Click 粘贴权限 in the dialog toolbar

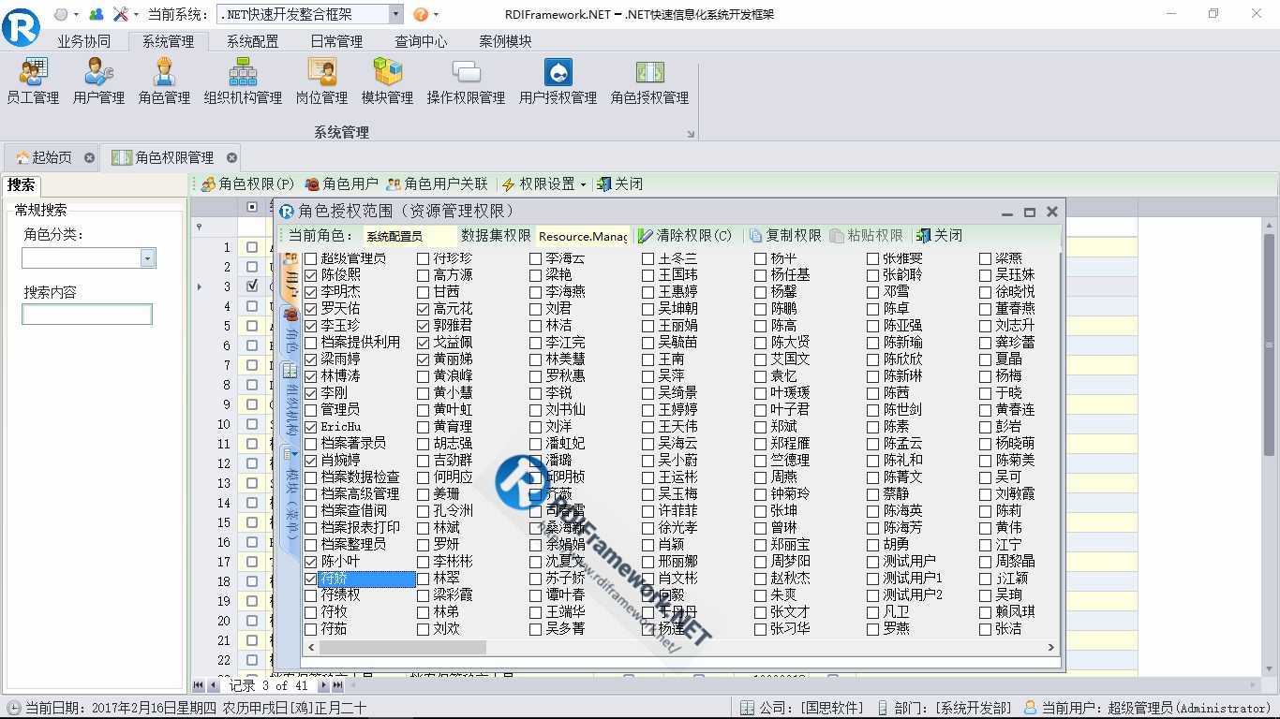click(x=866, y=236)
